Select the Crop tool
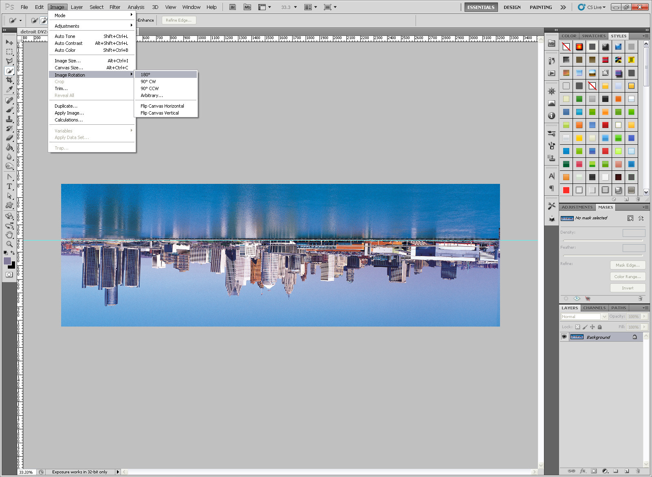This screenshot has height=477, width=652. coord(9,80)
